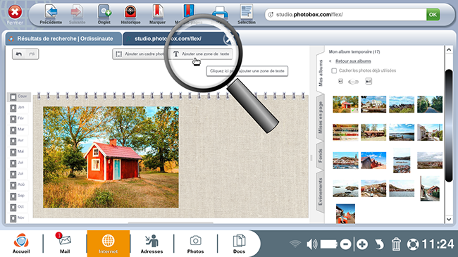Click Ajouter une zone de texte
This screenshot has height=257, width=458.
click(x=202, y=54)
